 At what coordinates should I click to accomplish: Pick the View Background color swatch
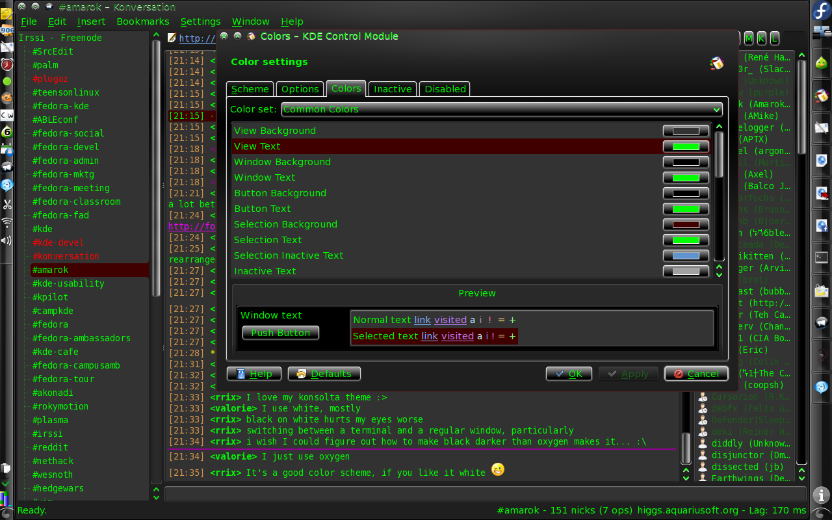click(686, 131)
